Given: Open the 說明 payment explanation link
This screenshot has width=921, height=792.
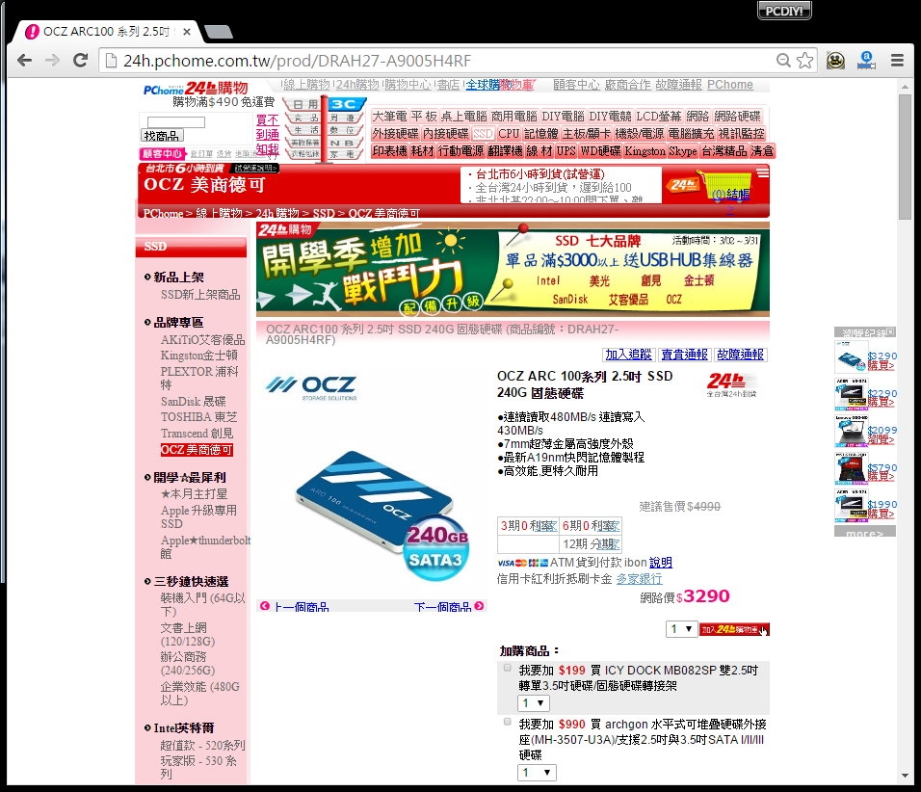Looking at the screenshot, I should click(x=661, y=563).
